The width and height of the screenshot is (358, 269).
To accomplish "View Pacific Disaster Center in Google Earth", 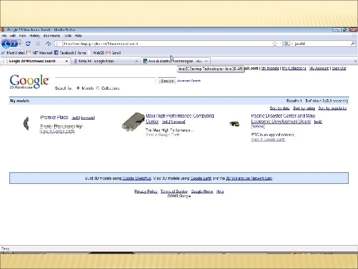I will [x=268, y=139].
